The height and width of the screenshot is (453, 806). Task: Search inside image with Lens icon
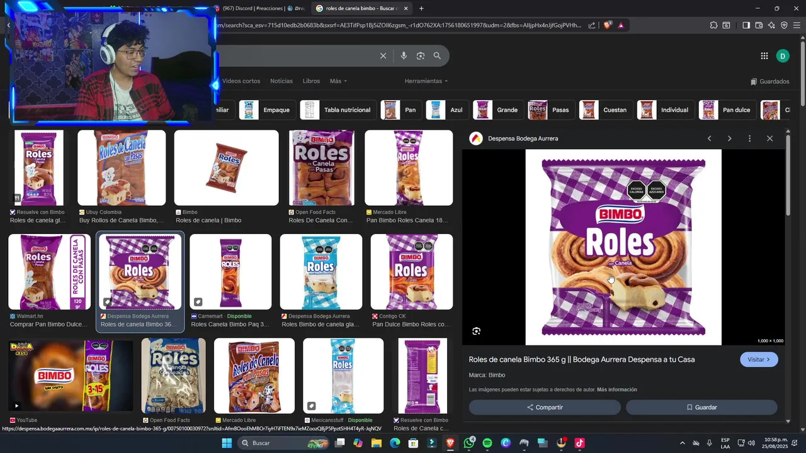477,331
